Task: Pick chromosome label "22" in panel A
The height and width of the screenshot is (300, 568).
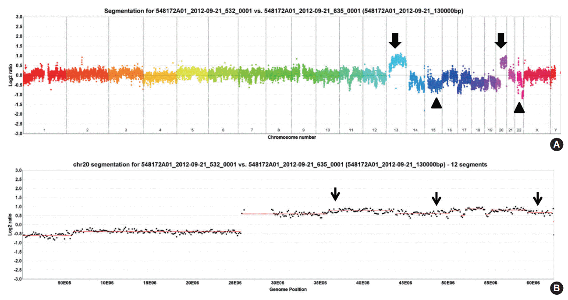Action: click(519, 131)
